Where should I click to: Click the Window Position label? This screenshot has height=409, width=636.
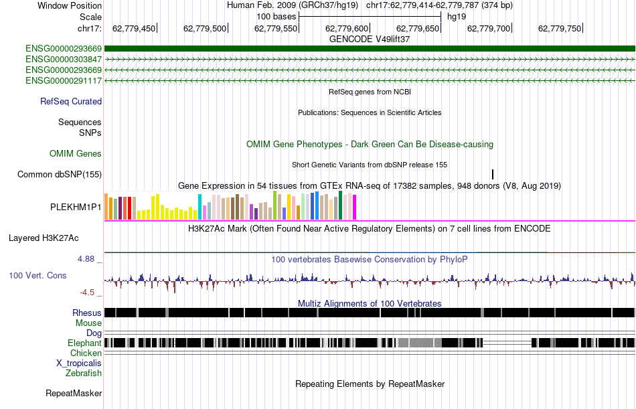point(70,5)
